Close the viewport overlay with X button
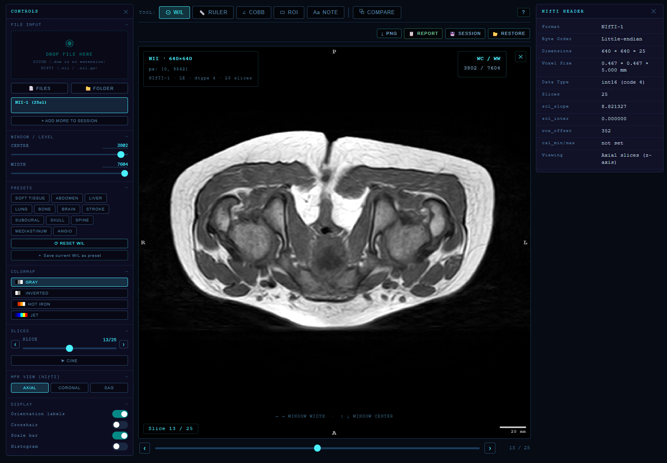Screen dimensions: 667x463 [521, 57]
